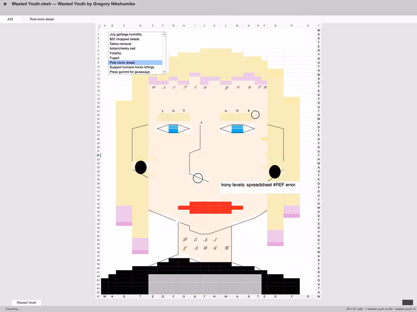Viewport: 417px width, 312px height.
Task: Click the list box scroll-up arrow
Action: (x=165, y=34)
